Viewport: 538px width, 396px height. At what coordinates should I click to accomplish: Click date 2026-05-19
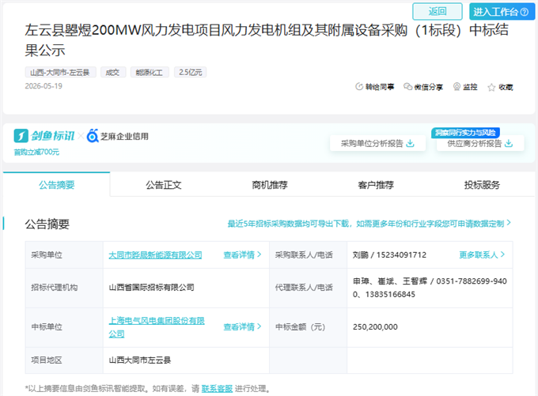pyautogui.click(x=44, y=86)
